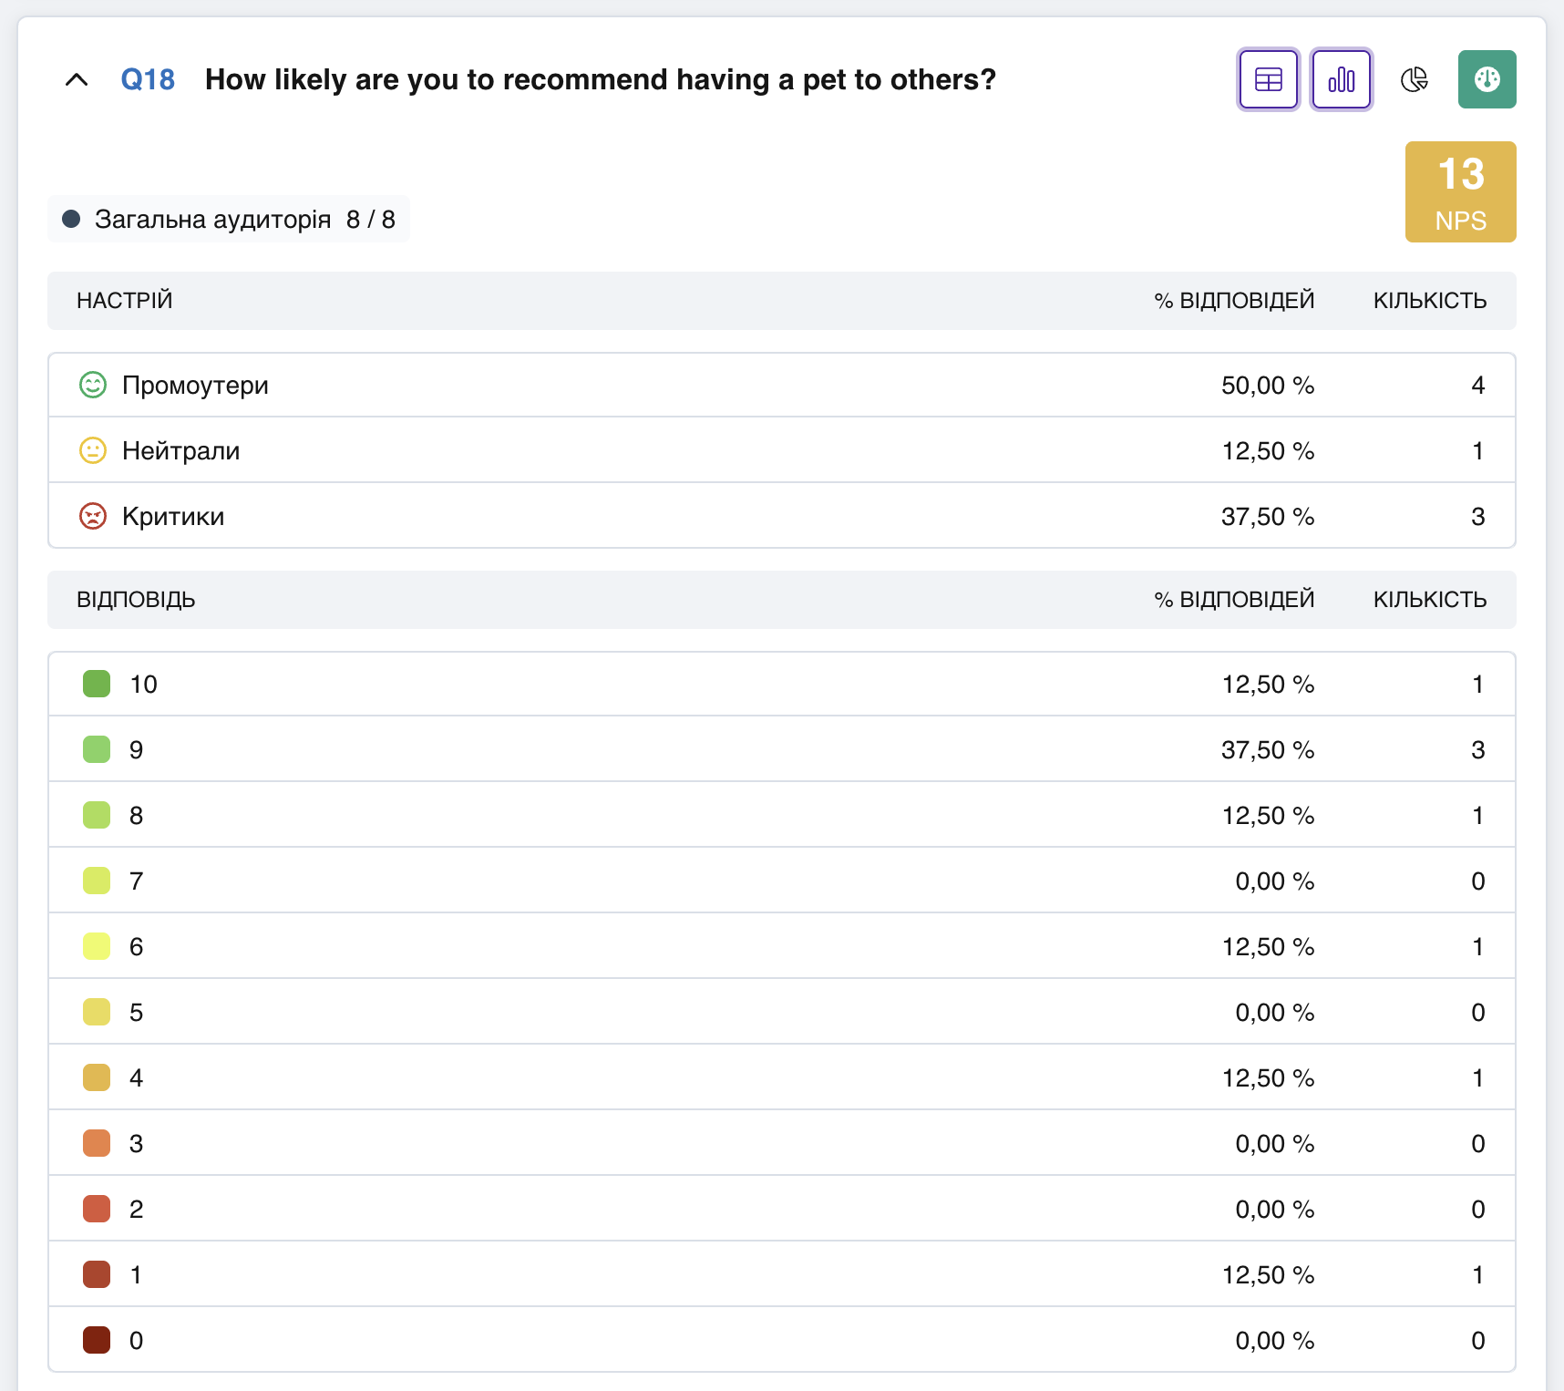The height and width of the screenshot is (1391, 1564).
Task: Click the Q18 question number link
Action: (x=148, y=79)
